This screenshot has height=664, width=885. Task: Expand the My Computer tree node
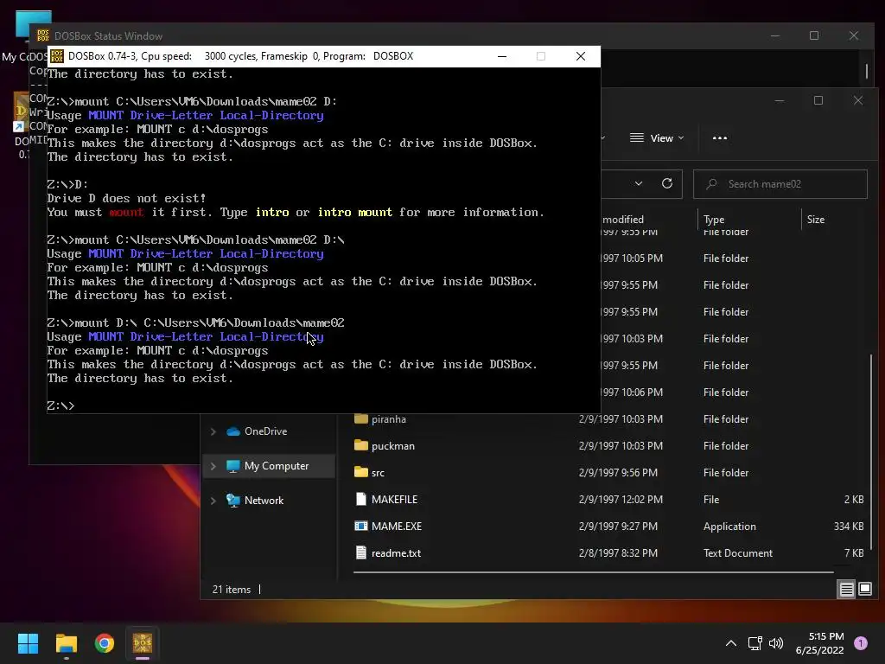tap(213, 466)
